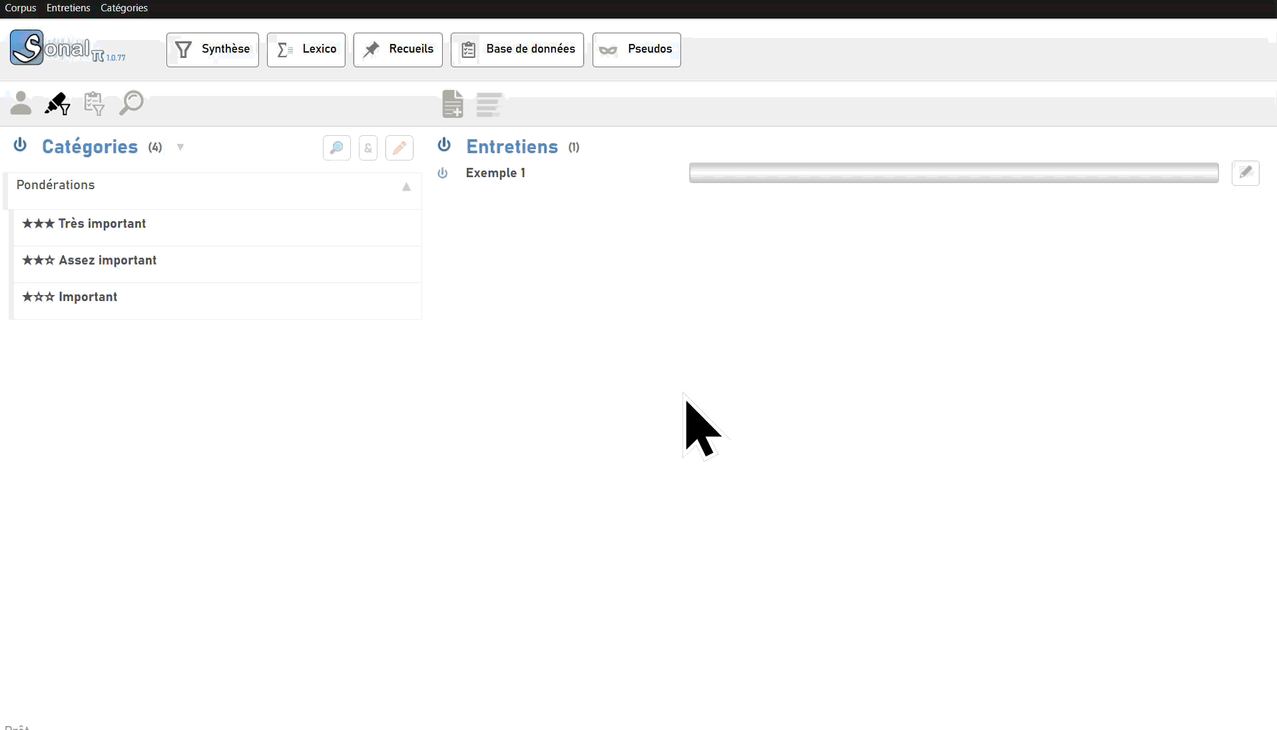
Task: Edit categories with the pencil button
Action: tap(399, 148)
